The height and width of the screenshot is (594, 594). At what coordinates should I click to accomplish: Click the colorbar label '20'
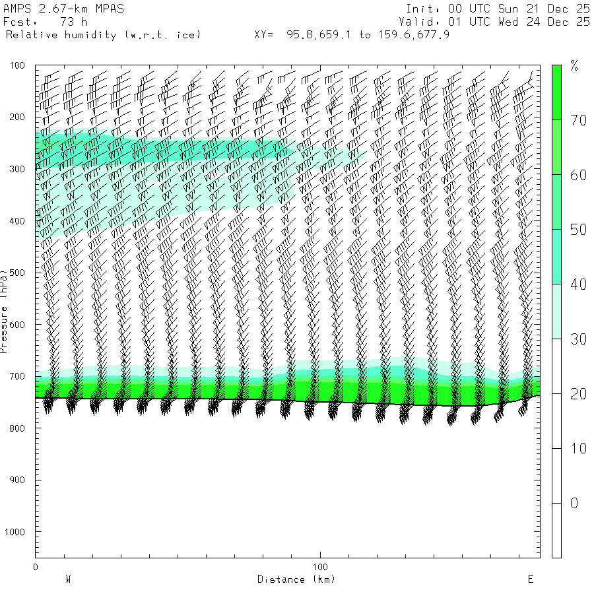coord(578,394)
